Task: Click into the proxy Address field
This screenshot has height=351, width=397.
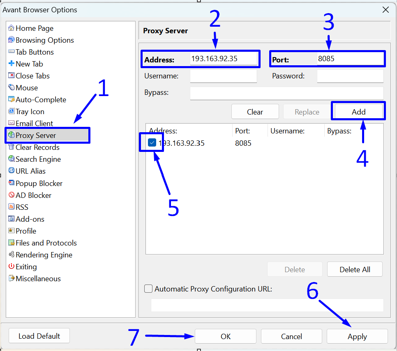Action: (224, 59)
